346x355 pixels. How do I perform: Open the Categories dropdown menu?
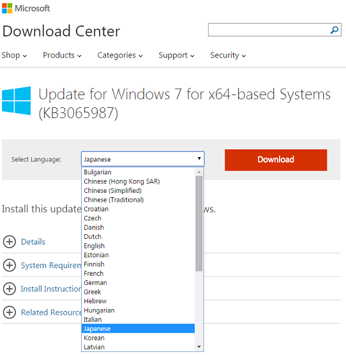(x=120, y=56)
